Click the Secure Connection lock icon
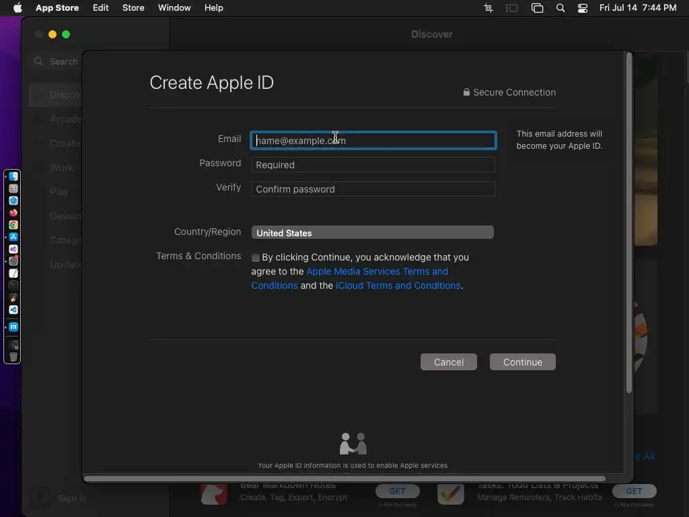Image resolution: width=689 pixels, height=517 pixels. 466,92
